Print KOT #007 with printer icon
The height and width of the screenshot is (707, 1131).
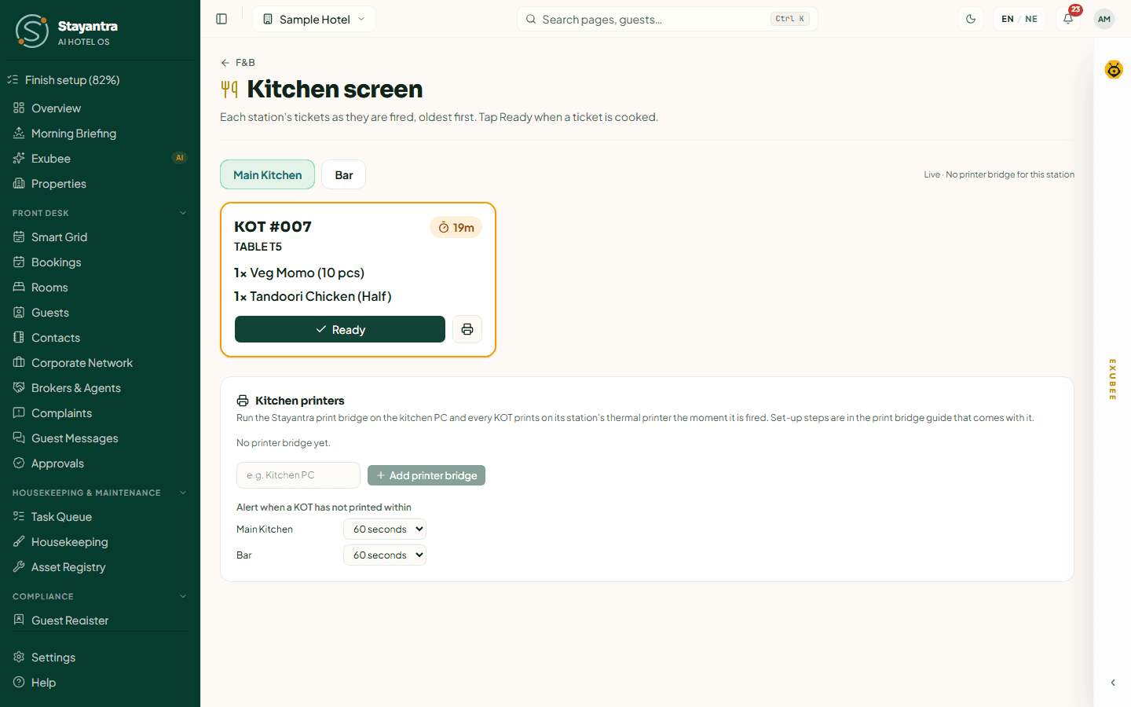click(467, 329)
